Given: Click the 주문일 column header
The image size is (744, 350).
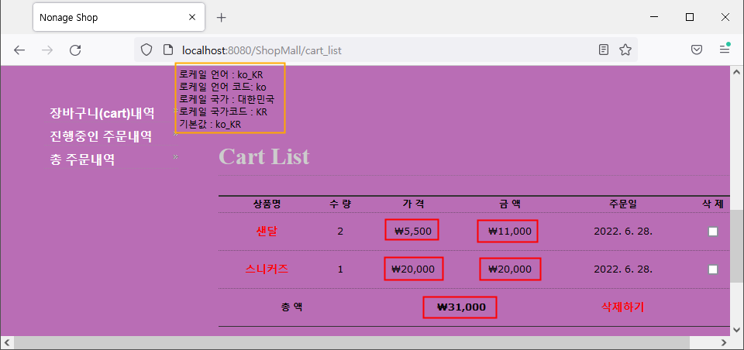Looking at the screenshot, I should 623,204.
